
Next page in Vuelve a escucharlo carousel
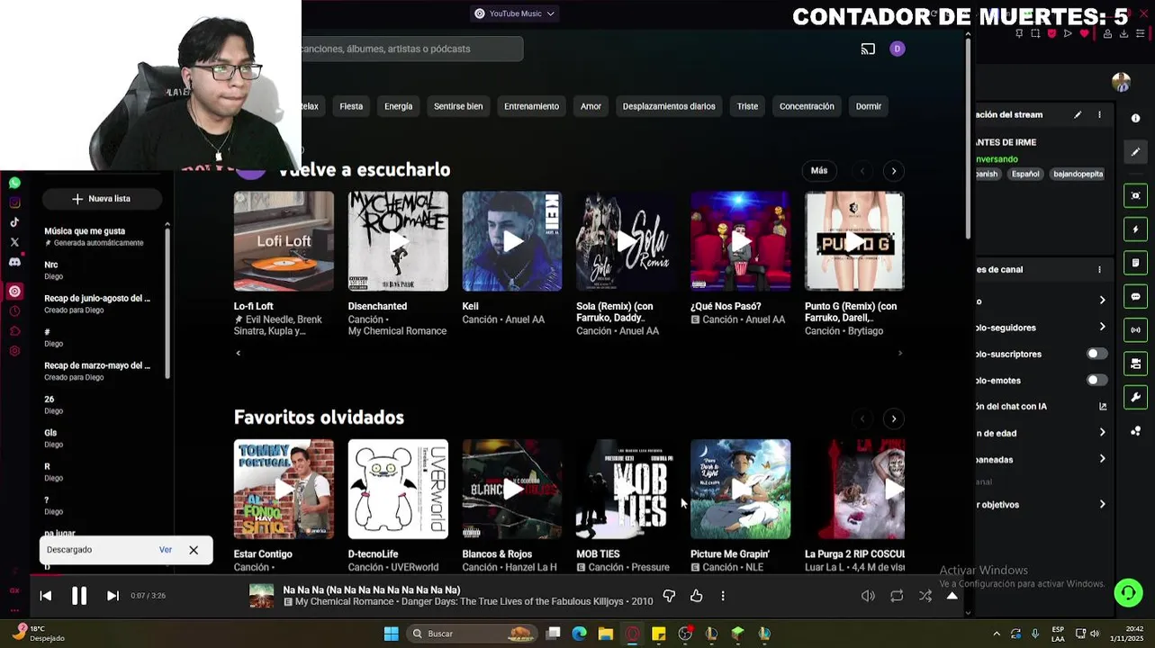click(894, 171)
